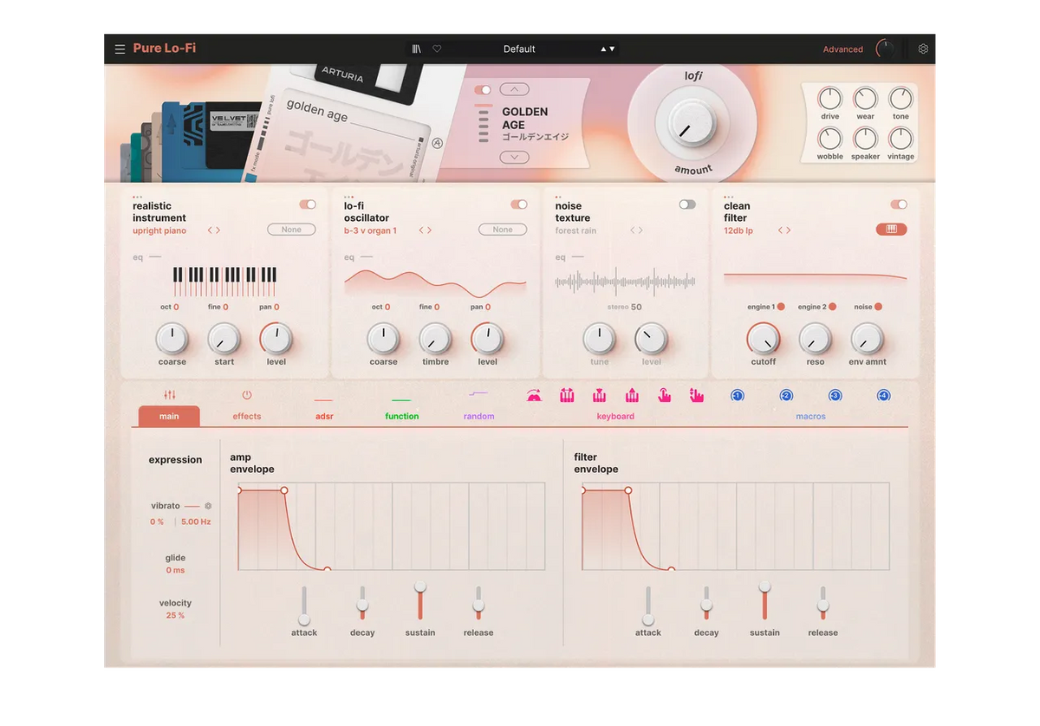Screen dimensions: 1040x726
Task: Open the hamburger menu beside Pure Lo-Fi
Action: pyautogui.click(x=120, y=49)
